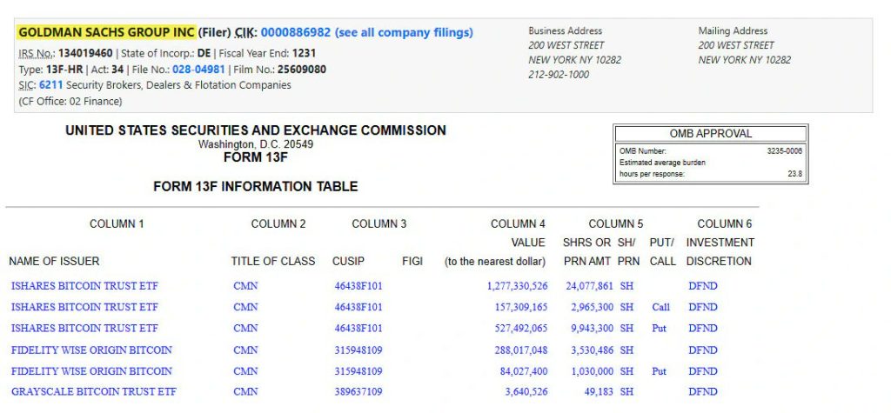Image resolution: width=891 pixels, height=413 pixels.
Task: Click GRAYSCALE BITCOIN TRUST ETF issuer name
Action: [x=94, y=391]
